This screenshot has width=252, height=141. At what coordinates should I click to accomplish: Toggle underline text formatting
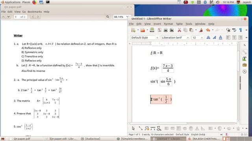pos(220,38)
